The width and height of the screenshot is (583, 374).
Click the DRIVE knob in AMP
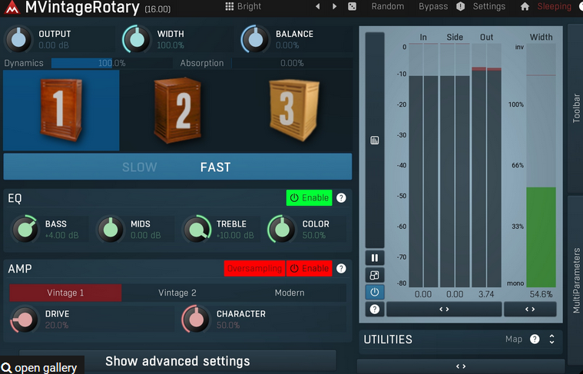[x=25, y=319]
